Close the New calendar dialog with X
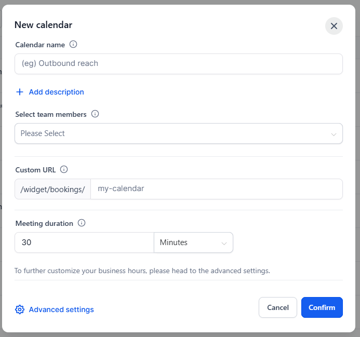The width and height of the screenshot is (360, 337). pos(334,26)
